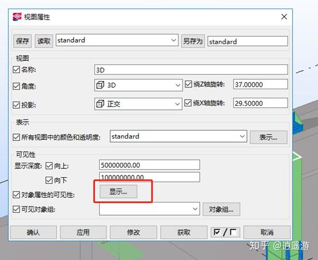Toggle the 绕Z轴旋转 checkbox

[188, 84]
